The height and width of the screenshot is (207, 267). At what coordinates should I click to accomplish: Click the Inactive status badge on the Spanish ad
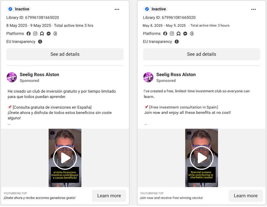pyautogui.click(x=19, y=9)
